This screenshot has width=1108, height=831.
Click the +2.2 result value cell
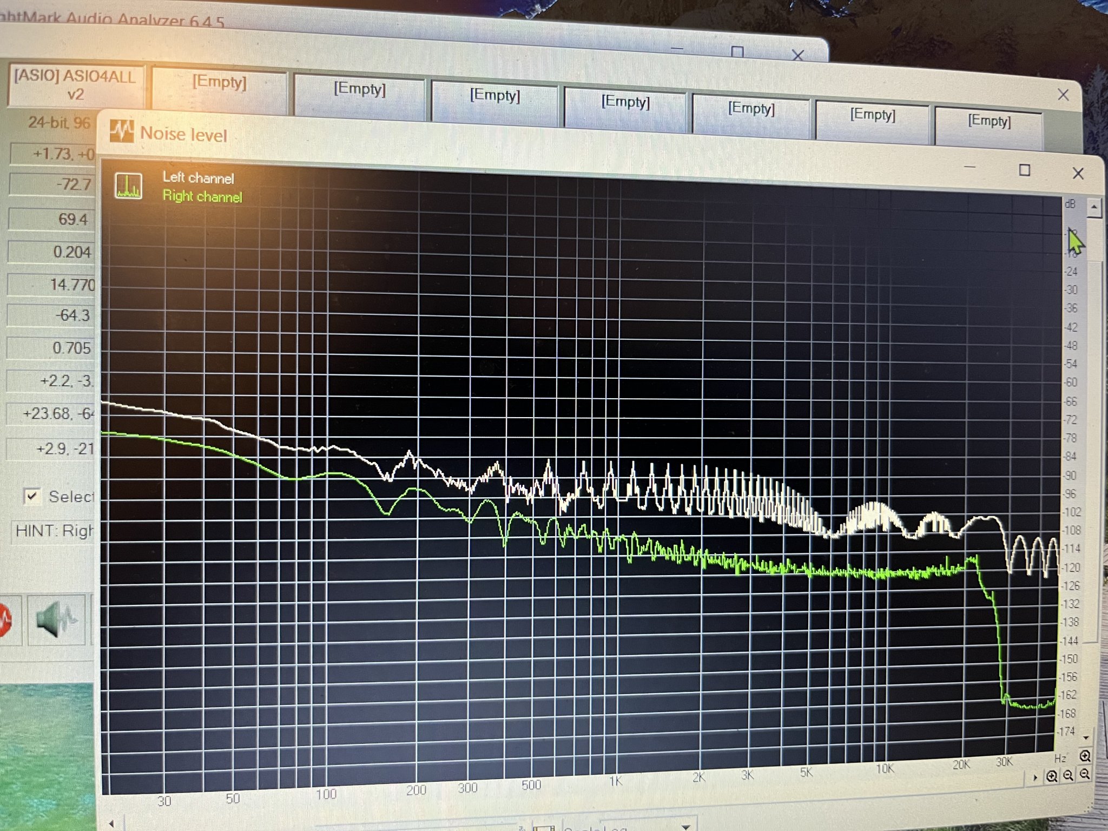[50, 381]
